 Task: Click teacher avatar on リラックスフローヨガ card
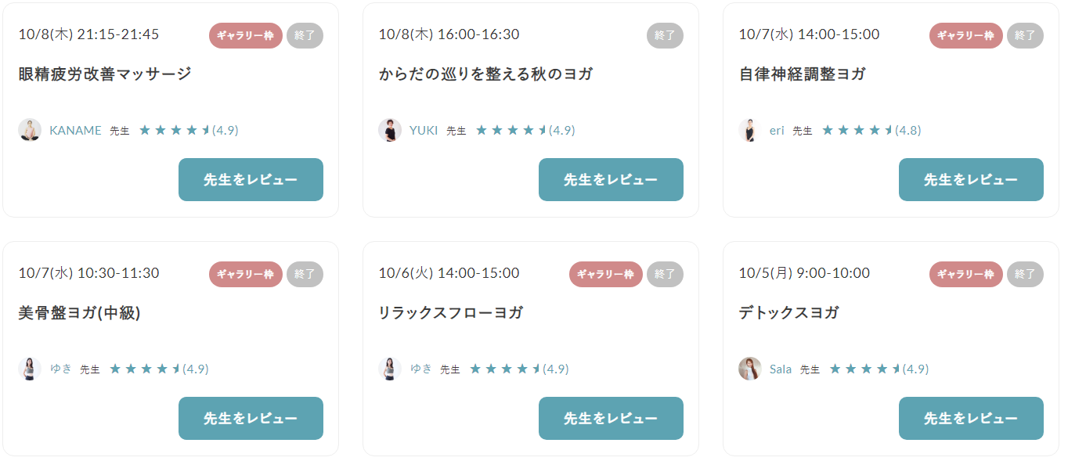coord(390,369)
